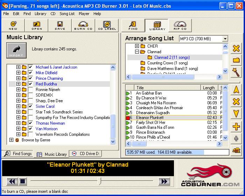Uncheck the Sister Carol checkbox

(30, 106)
